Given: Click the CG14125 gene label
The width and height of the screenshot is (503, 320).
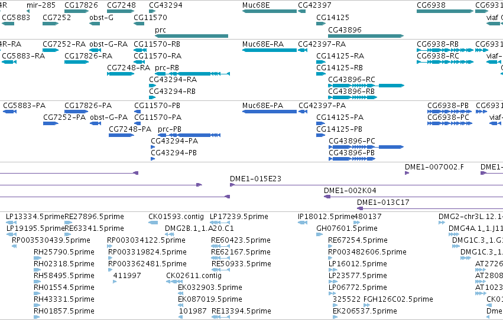Looking at the screenshot, I should [333, 17].
